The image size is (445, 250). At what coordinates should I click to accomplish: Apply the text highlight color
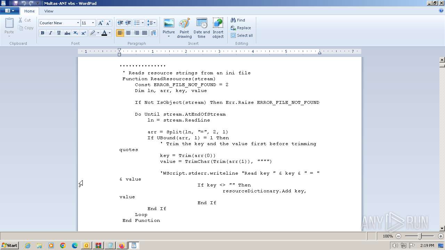(x=92, y=33)
